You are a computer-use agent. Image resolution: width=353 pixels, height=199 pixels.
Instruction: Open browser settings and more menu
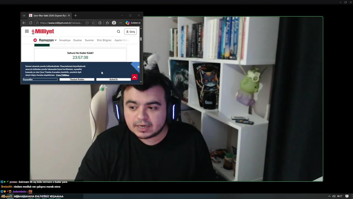[121, 23]
